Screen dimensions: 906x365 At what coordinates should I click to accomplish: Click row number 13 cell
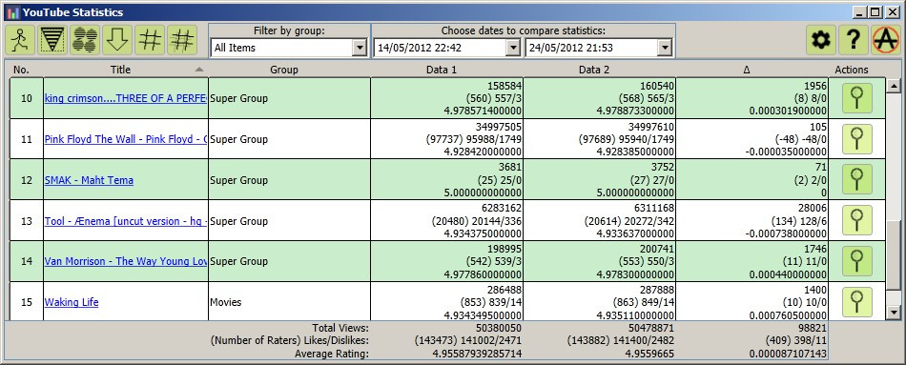27,221
